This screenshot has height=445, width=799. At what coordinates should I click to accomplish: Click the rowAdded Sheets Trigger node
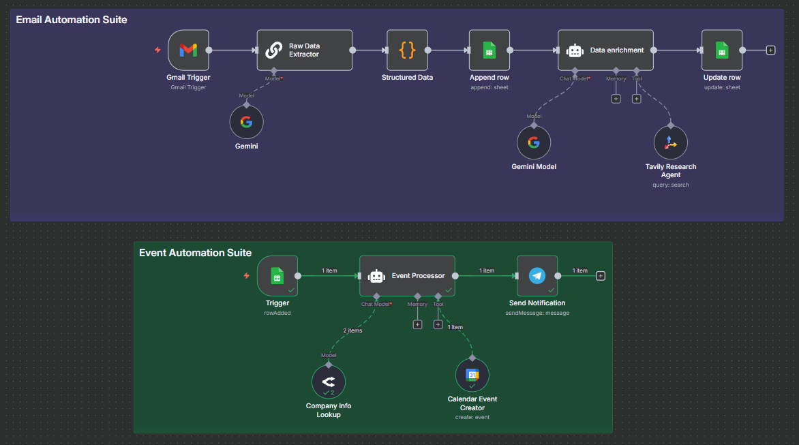point(277,276)
